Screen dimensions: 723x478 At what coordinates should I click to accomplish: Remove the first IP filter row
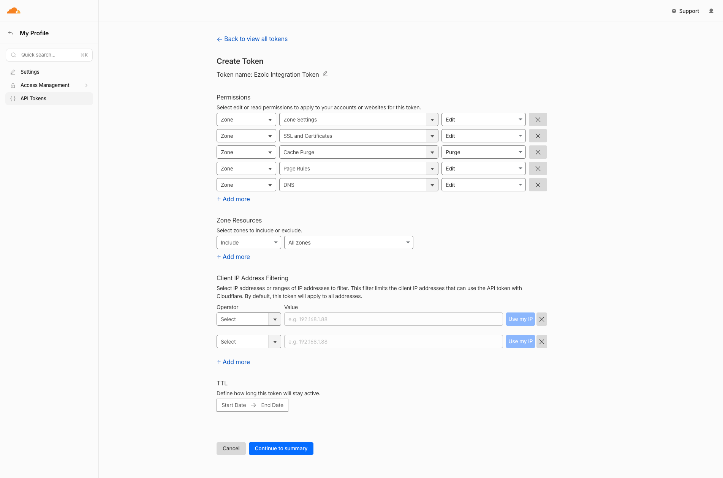click(542, 319)
